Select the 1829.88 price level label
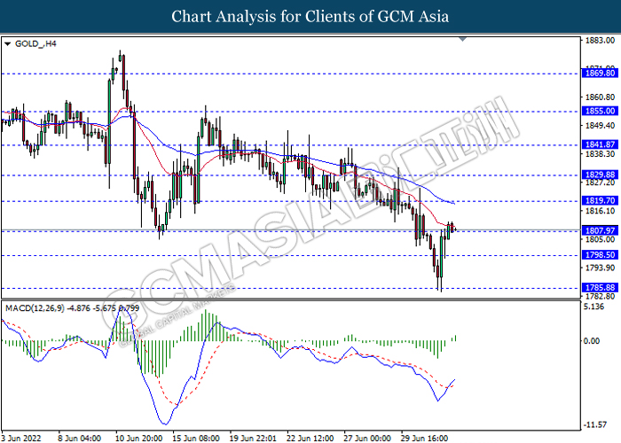Viewport: 621px width, 443px height. tap(600, 175)
